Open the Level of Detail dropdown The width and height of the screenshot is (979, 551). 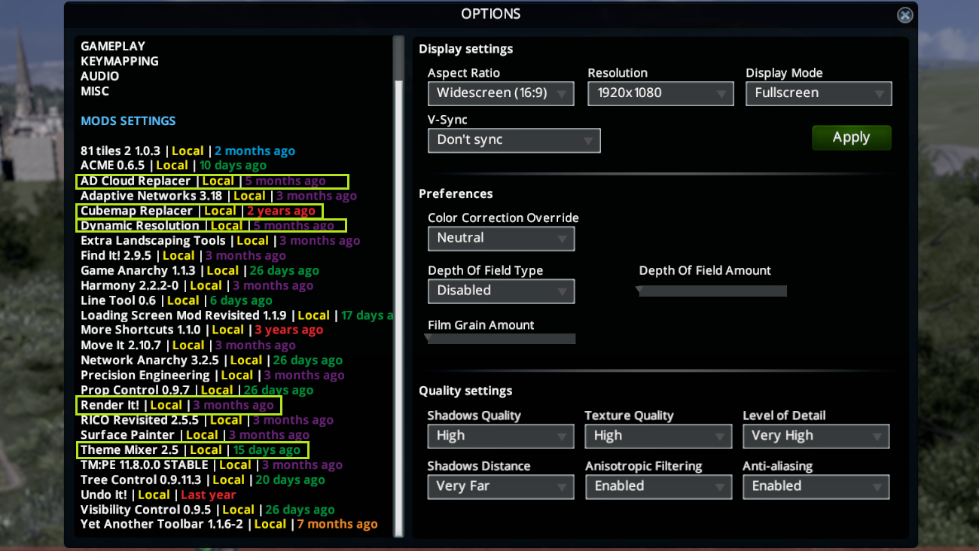(816, 436)
